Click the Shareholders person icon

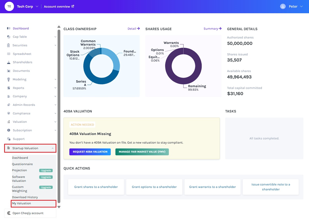[x=9, y=62]
